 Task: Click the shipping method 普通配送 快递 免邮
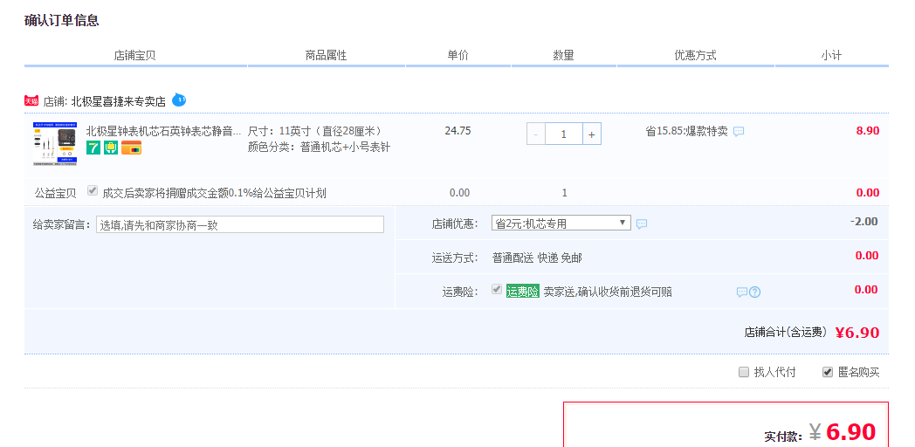pos(537,258)
